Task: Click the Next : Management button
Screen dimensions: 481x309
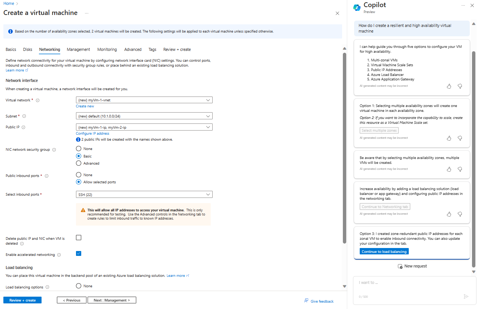Action: point(112,300)
